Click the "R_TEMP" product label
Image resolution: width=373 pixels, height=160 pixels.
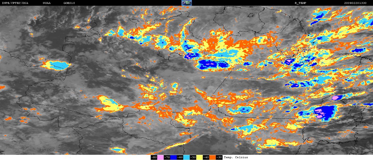pyautogui.click(x=300, y=3)
